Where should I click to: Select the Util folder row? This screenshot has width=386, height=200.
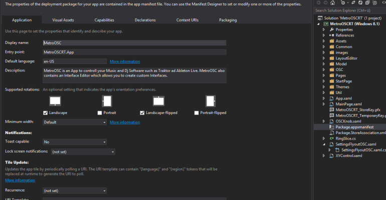pos(350,92)
